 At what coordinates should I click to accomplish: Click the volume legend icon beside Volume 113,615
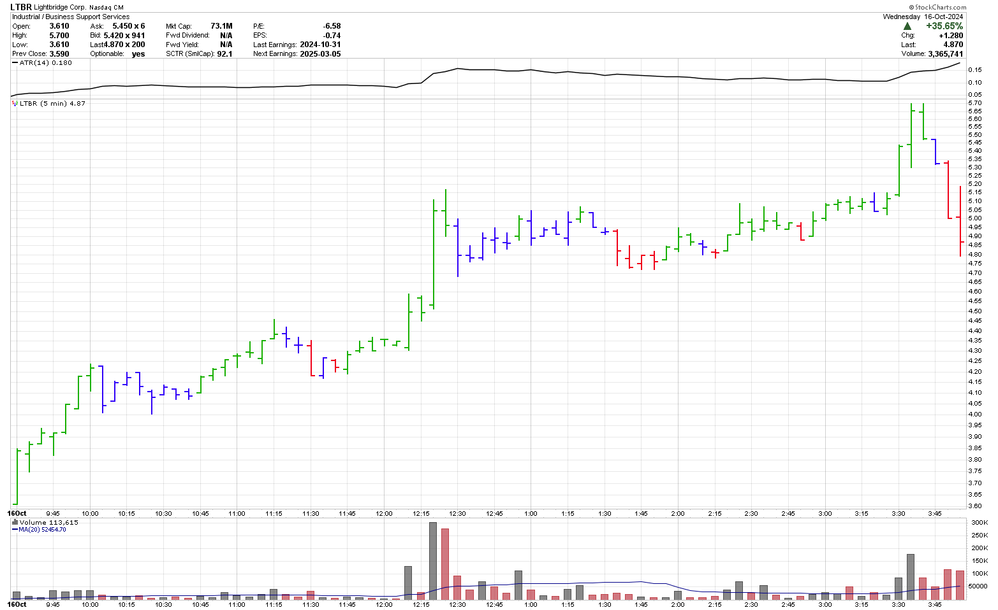pyautogui.click(x=15, y=522)
